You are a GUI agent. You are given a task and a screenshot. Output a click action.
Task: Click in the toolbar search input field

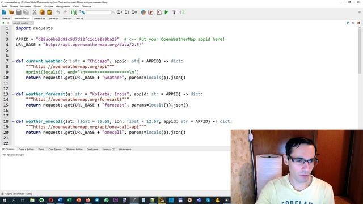click(98, 12)
